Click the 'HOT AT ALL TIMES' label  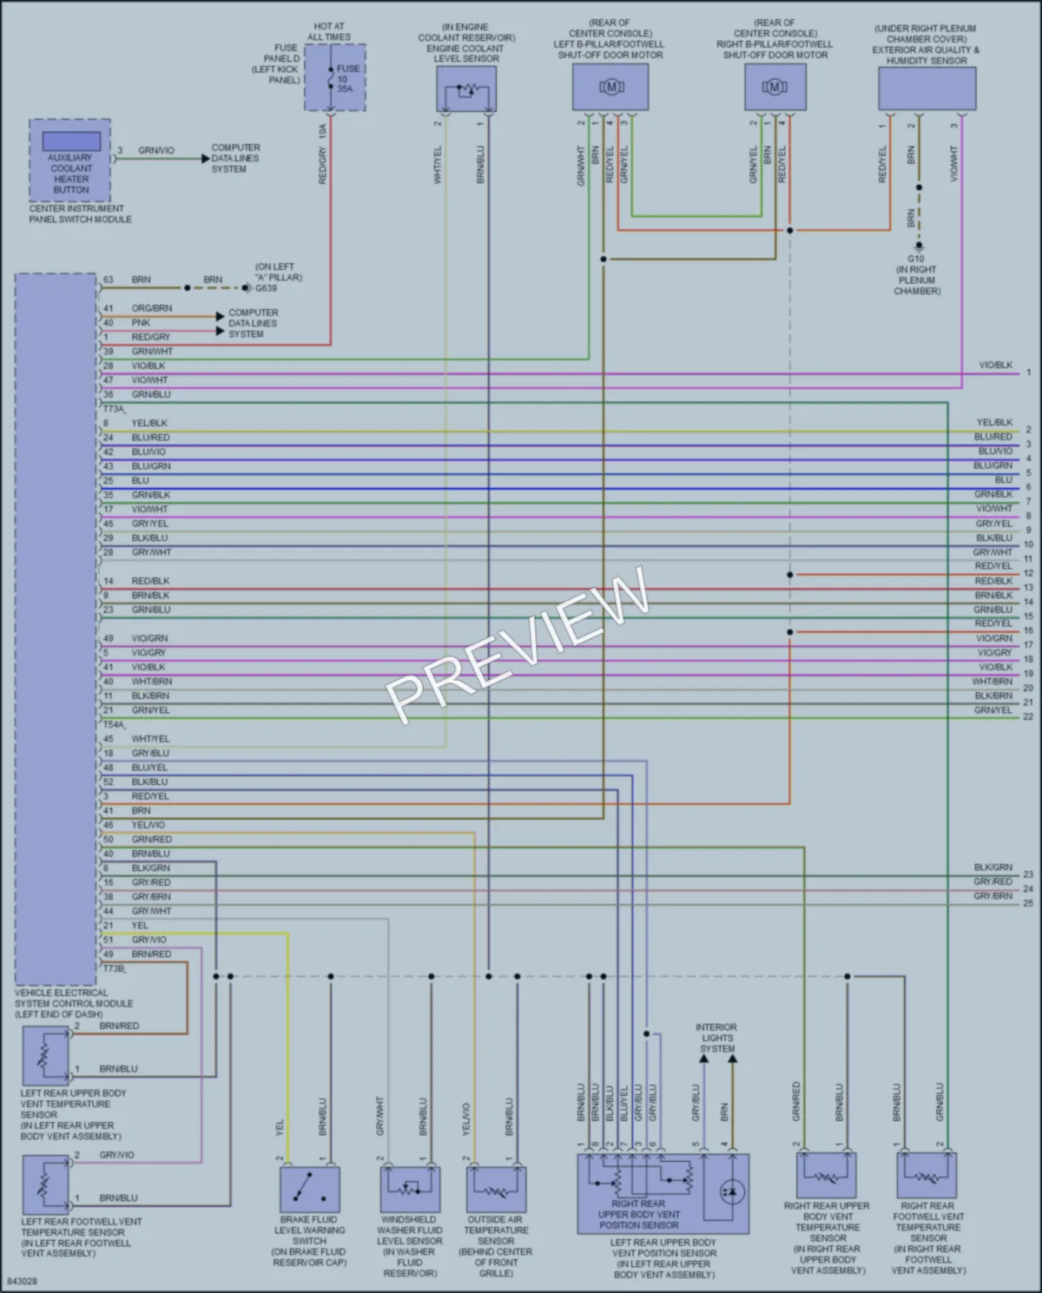click(x=329, y=32)
